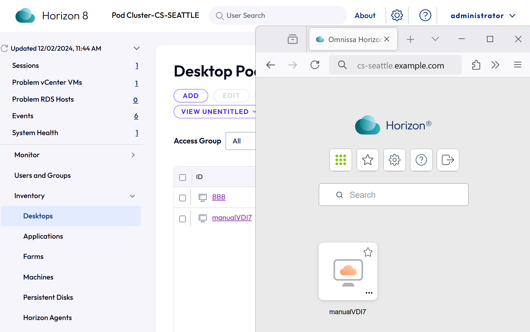Open the settings gear in Horizon console header
The image size is (530, 332).
pos(397,15)
